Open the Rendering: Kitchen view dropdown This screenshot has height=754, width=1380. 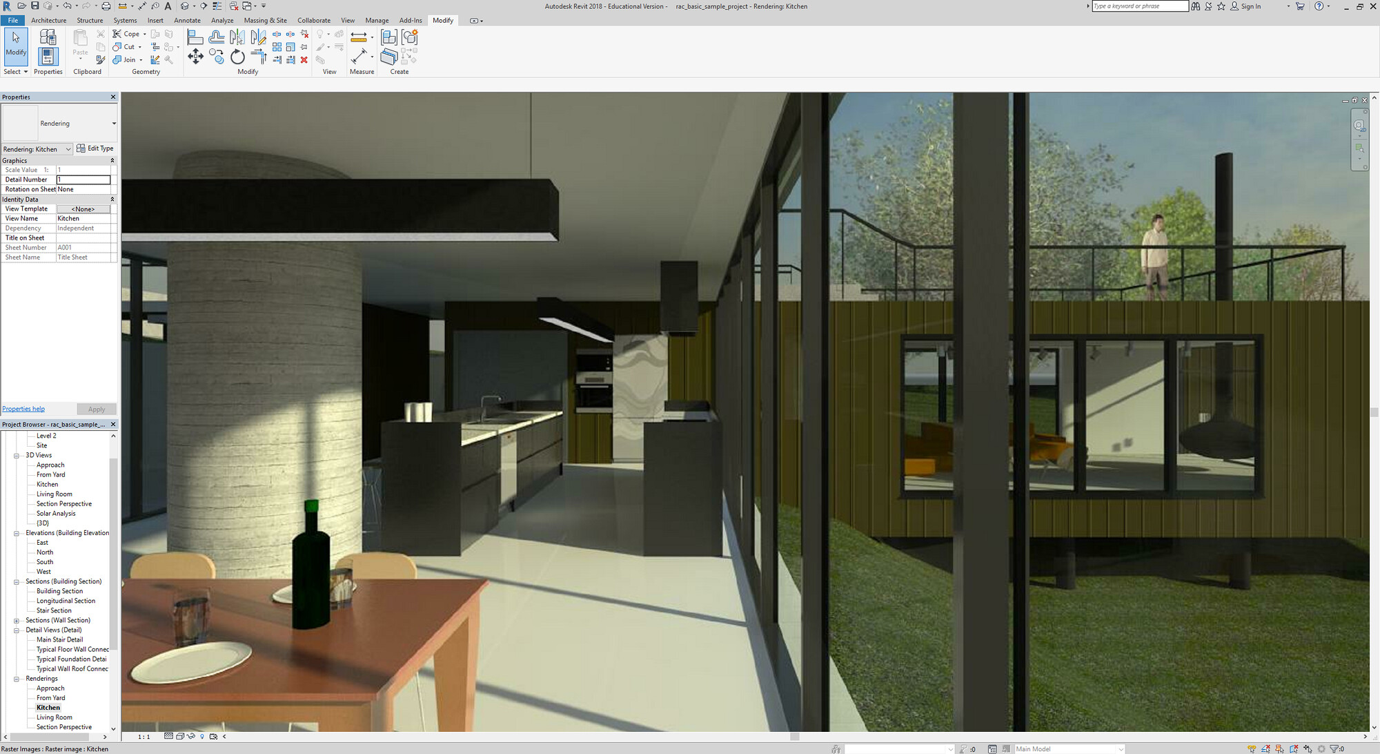click(68, 149)
